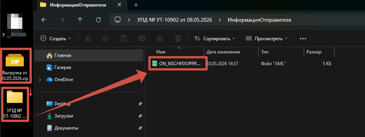Image resolution: width=365 pixels, height=137 pixels.
Task: Refresh the current folder view
Action: pos(98,20)
